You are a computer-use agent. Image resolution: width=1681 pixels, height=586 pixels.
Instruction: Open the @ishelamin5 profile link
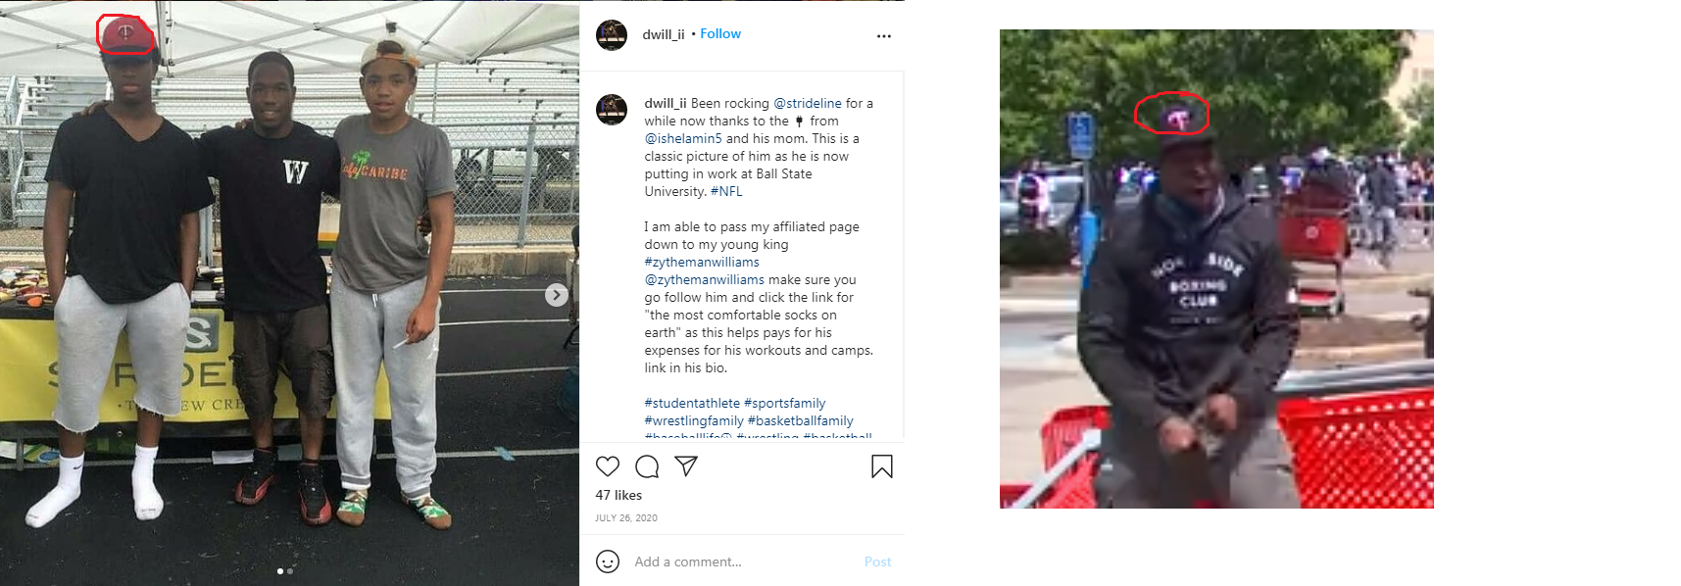[683, 138]
